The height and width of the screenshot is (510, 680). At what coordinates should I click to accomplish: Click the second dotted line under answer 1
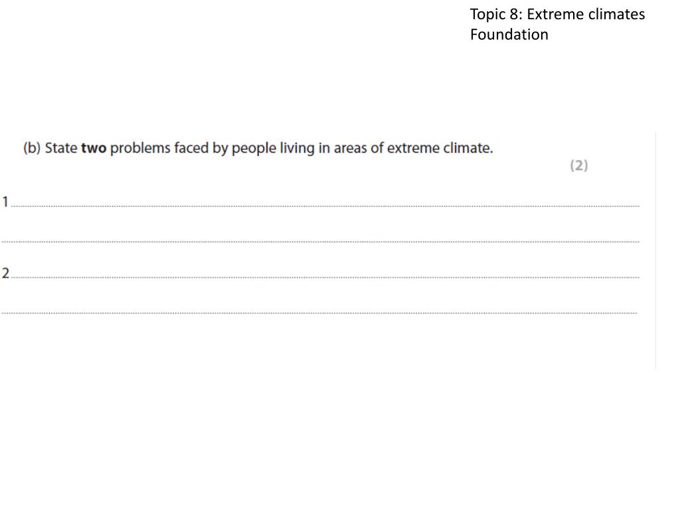321,242
